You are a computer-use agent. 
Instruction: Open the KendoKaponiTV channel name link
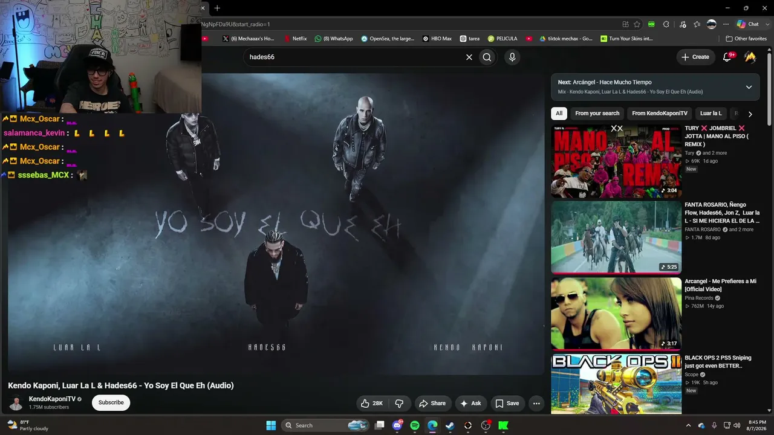point(52,399)
